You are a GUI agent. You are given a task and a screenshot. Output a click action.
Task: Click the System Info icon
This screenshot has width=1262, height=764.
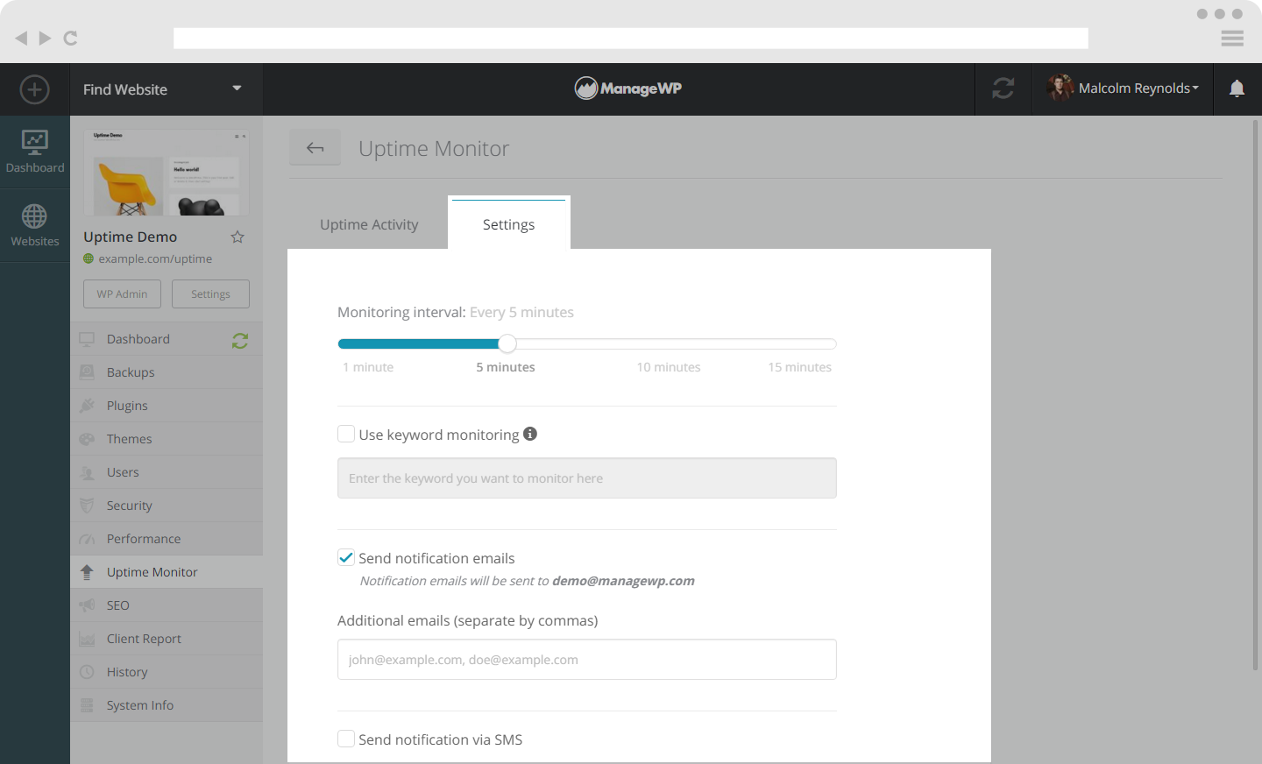coord(87,705)
